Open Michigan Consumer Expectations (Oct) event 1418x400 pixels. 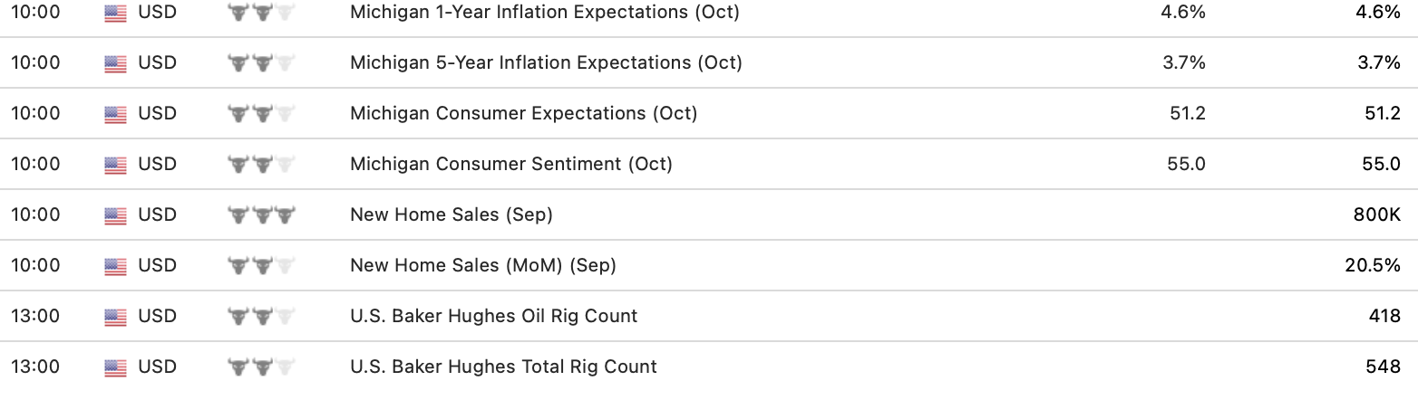point(523,114)
